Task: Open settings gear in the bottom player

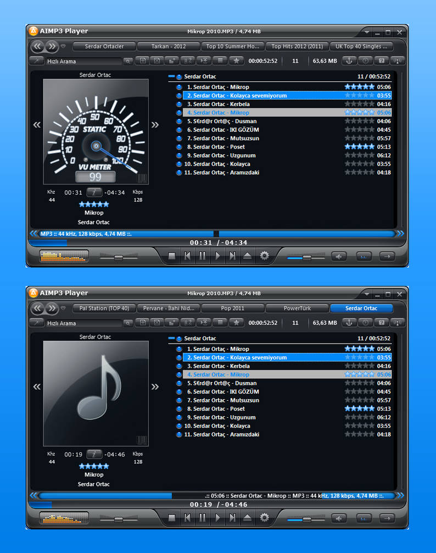Action: point(265,518)
